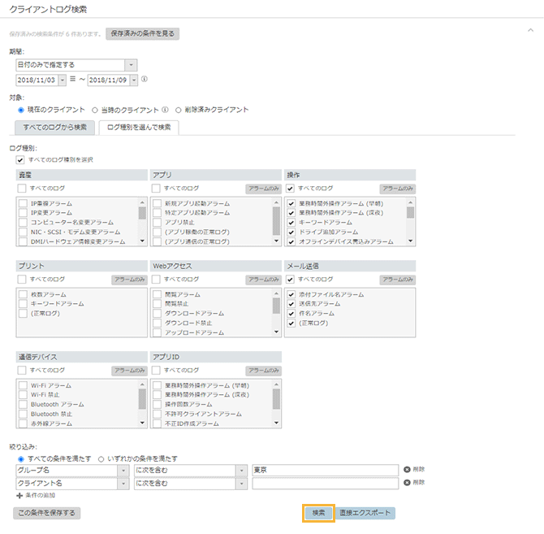
Task: Uncheck キーワードアラーム in 操作 list
Action: pos(291,221)
